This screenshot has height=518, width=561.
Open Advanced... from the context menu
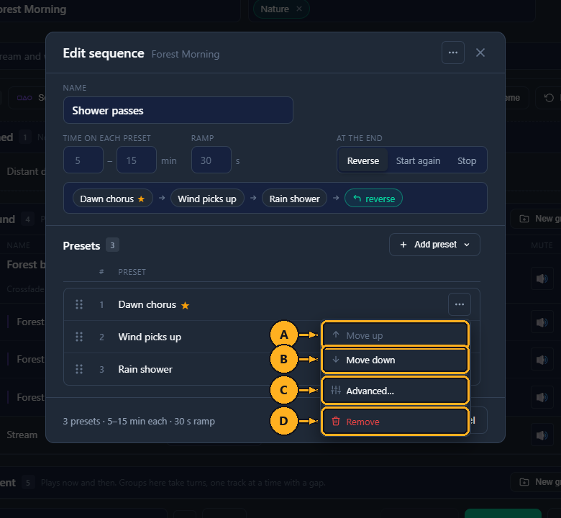click(395, 391)
